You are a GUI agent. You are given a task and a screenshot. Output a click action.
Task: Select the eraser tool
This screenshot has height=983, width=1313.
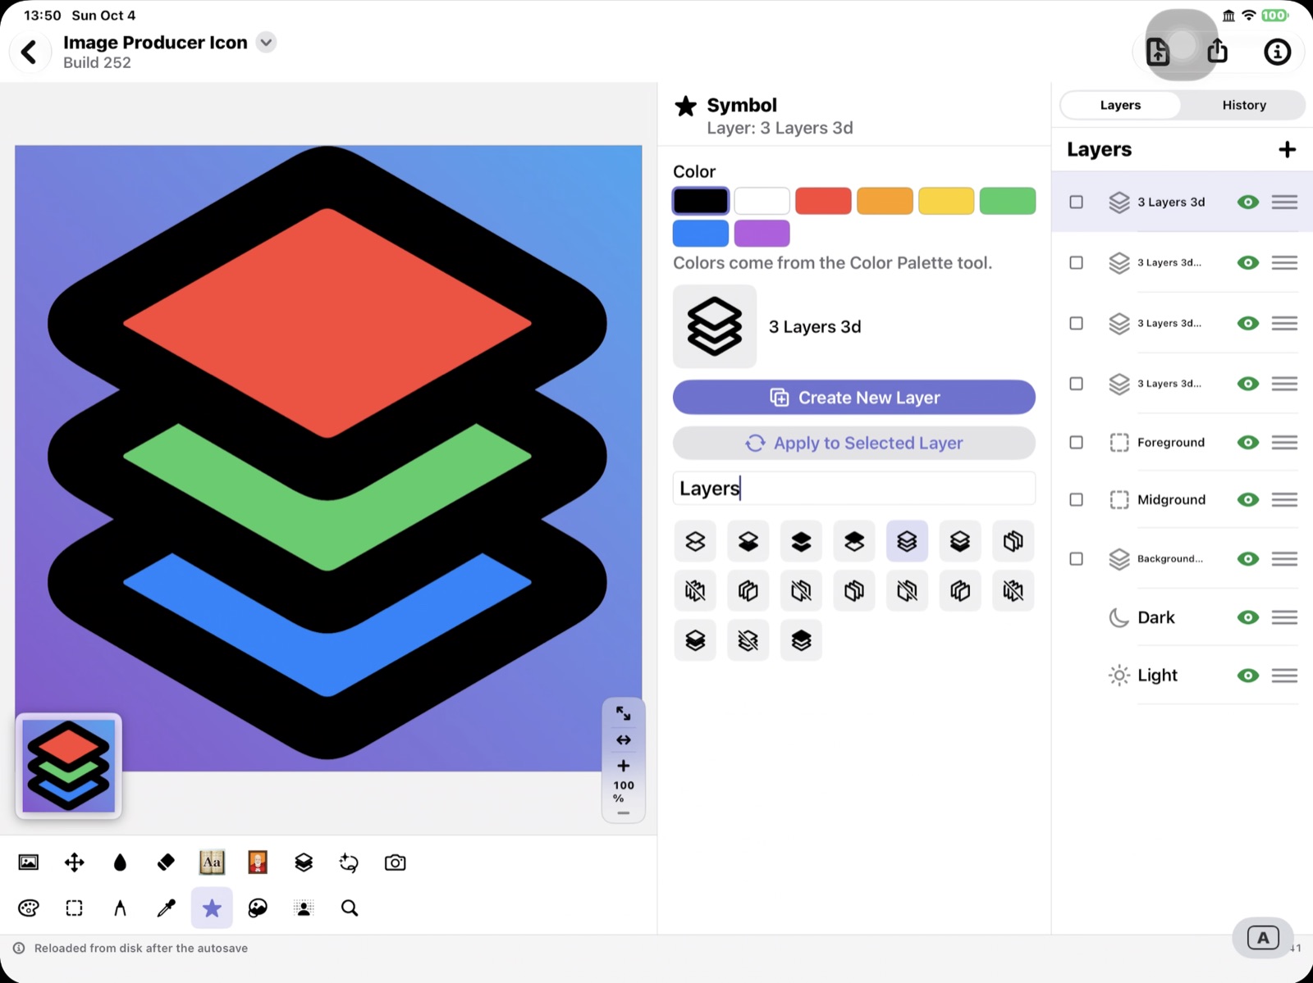pyautogui.click(x=166, y=862)
